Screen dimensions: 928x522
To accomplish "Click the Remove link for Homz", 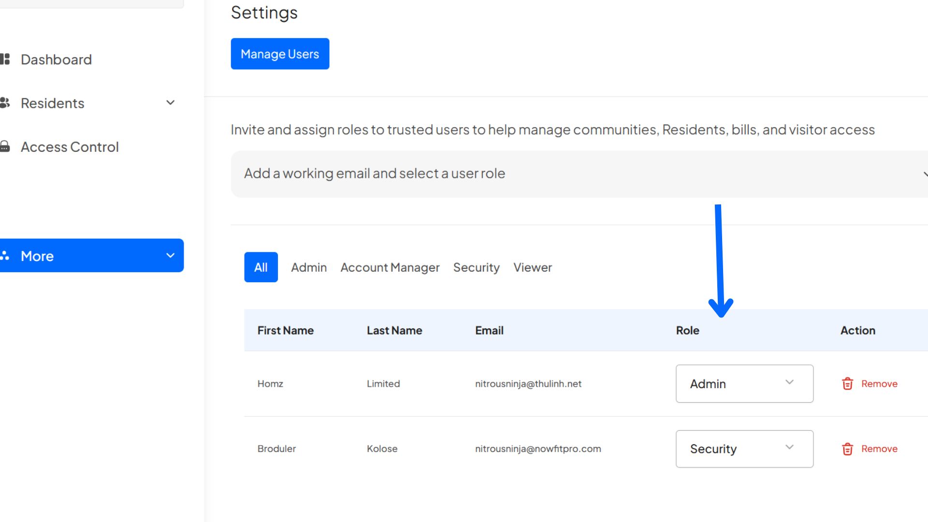I will pos(879,383).
